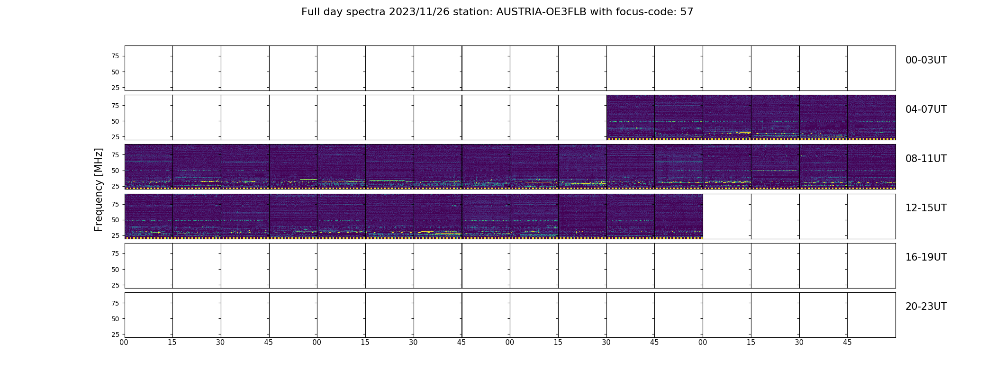Select the 04-07UT row label
Screen dimensions: 995x379
coord(926,109)
